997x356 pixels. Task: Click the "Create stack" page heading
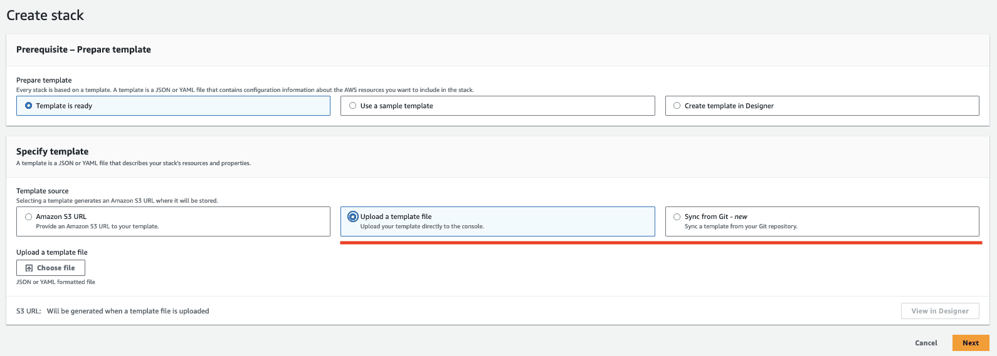click(x=45, y=16)
